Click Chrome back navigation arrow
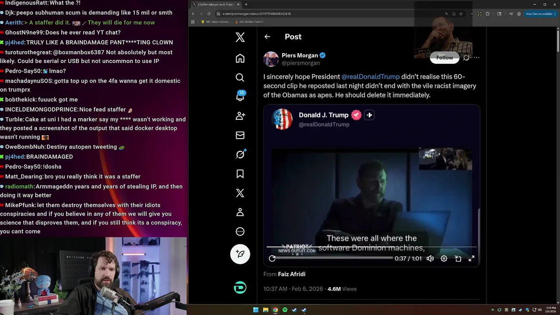Image resolution: width=560 pixels, height=315 pixels. tap(193, 14)
